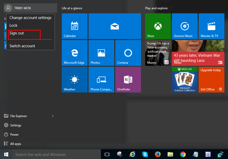Open the Cortana tile
Viewport: 228px width, 159px height.
[128, 53]
